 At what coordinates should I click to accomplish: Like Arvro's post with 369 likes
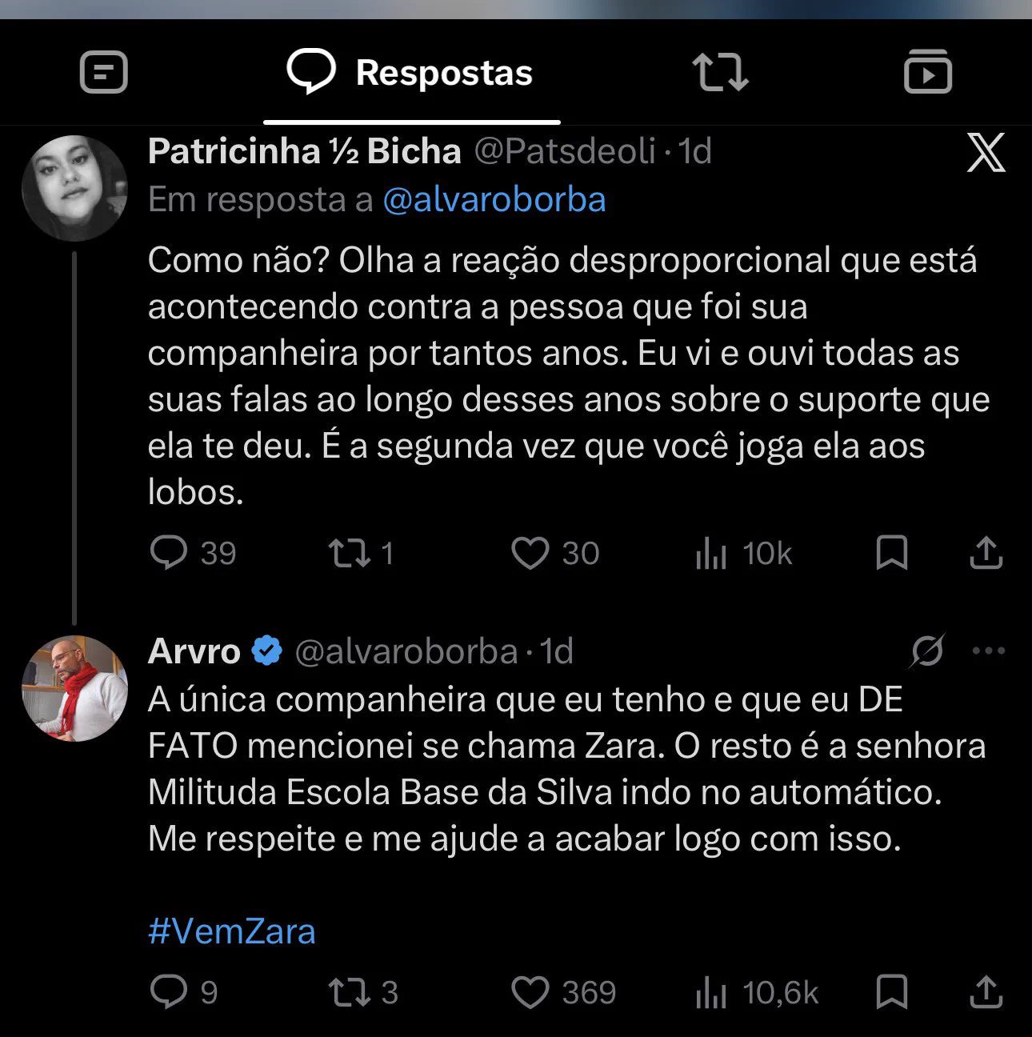564,992
